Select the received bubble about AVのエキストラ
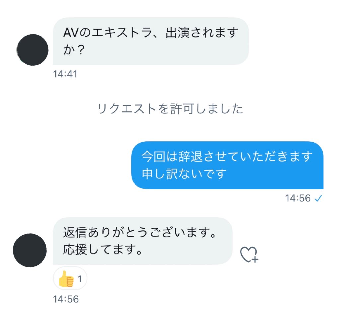 (x=151, y=41)
